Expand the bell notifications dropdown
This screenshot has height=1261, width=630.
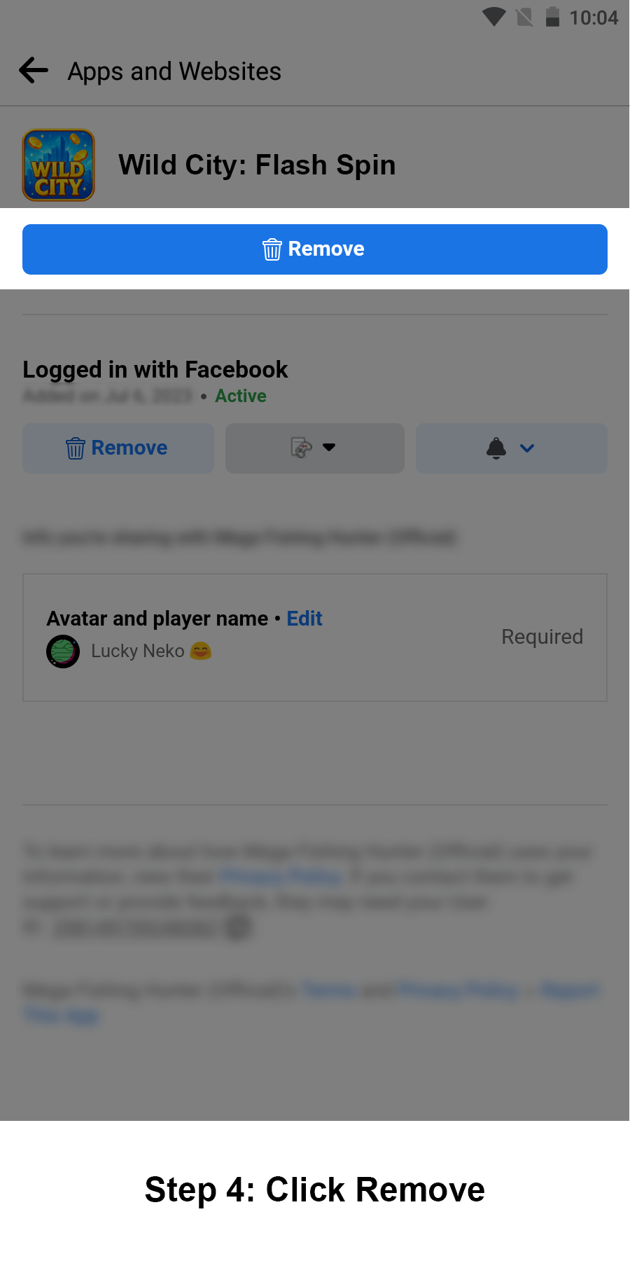(512, 448)
